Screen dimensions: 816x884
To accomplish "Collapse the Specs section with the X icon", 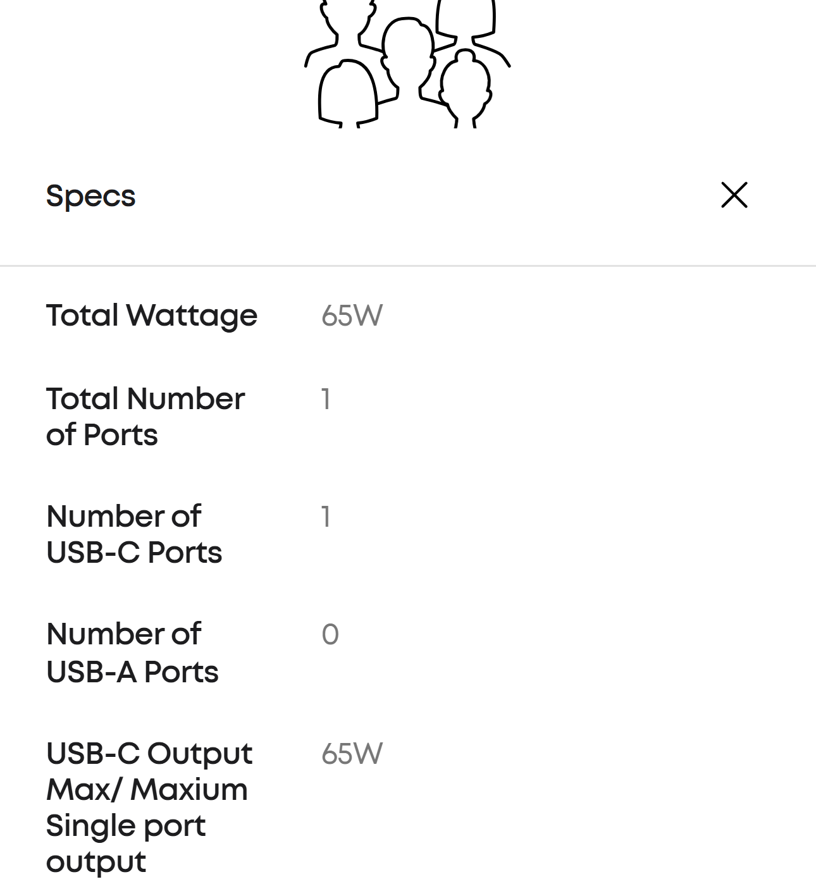I will pos(734,195).
